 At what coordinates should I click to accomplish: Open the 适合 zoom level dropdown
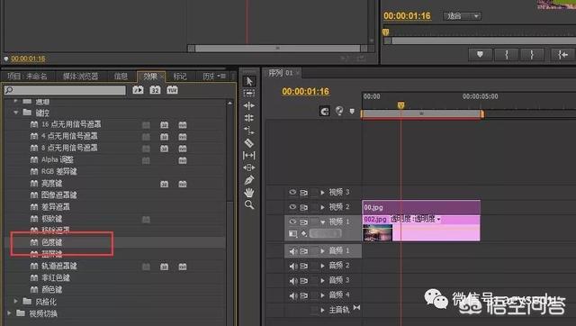[462, 16]
